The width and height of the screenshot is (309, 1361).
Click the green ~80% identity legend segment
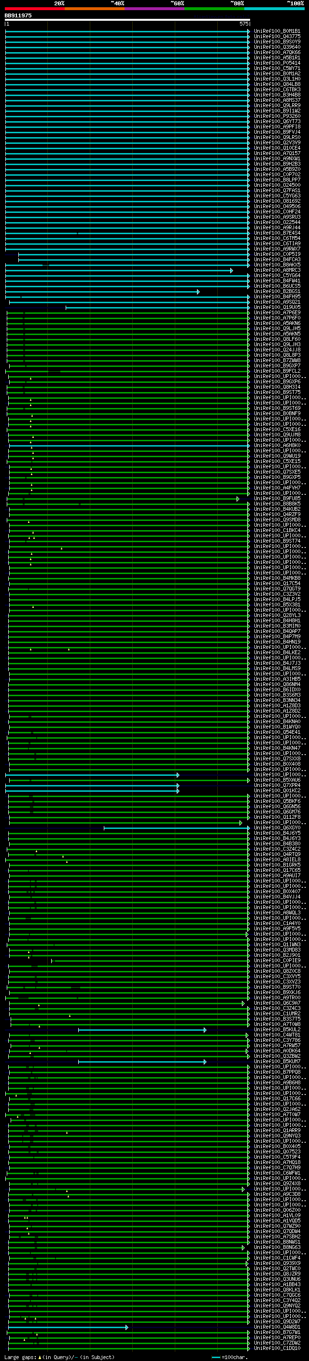pyautogui.click(x=214, y=9)
